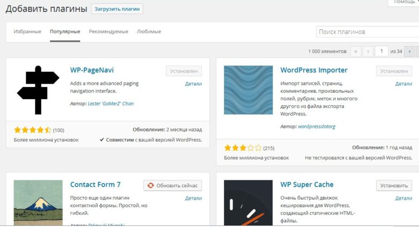Click the WordPress Importer star rating

[243, 148]
